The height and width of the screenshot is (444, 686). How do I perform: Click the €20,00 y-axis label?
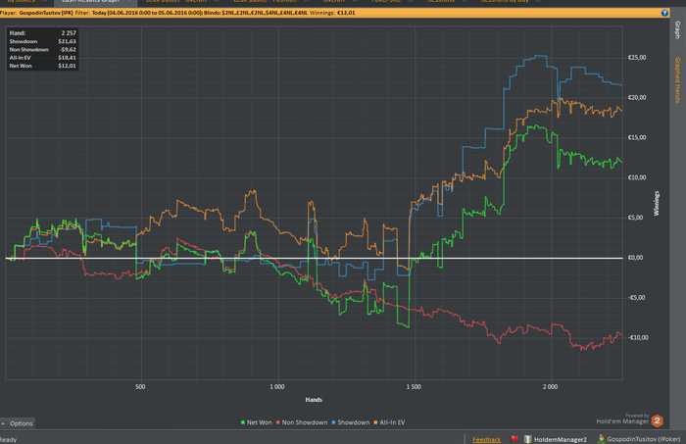(x=637, y=98)
